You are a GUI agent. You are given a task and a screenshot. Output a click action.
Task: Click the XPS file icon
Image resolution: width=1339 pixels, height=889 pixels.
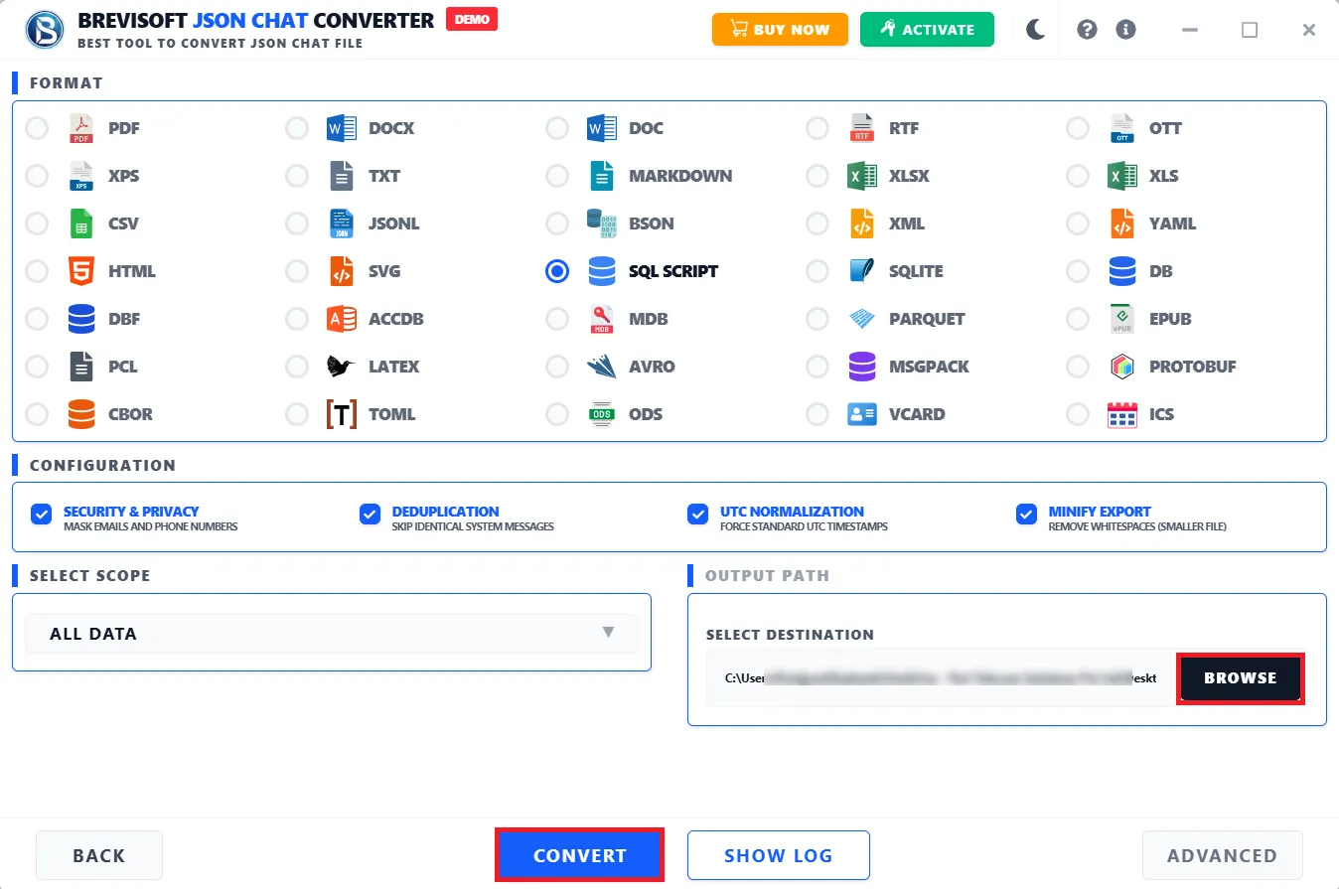click(x=81, y=176)
